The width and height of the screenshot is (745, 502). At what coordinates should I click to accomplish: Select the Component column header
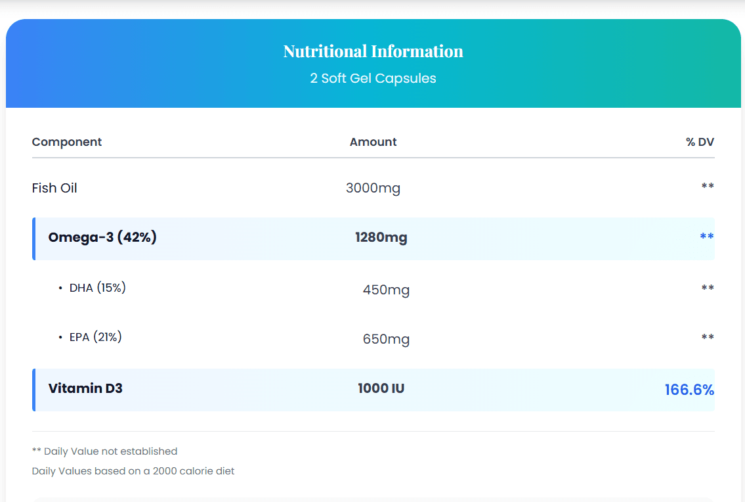[67, 142]
